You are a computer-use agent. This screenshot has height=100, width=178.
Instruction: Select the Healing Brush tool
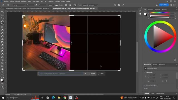coord(2,33)
